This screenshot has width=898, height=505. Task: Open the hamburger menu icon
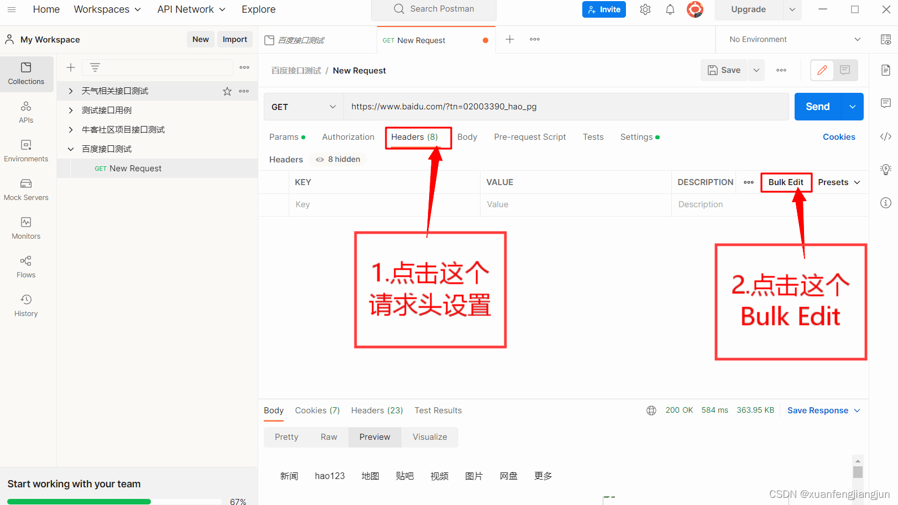(12, 9)
